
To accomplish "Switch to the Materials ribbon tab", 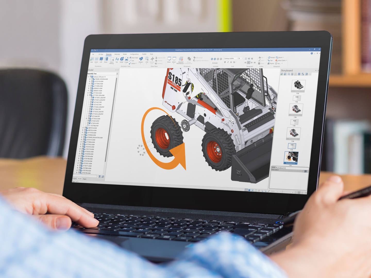I will click(x=117, y=54).
